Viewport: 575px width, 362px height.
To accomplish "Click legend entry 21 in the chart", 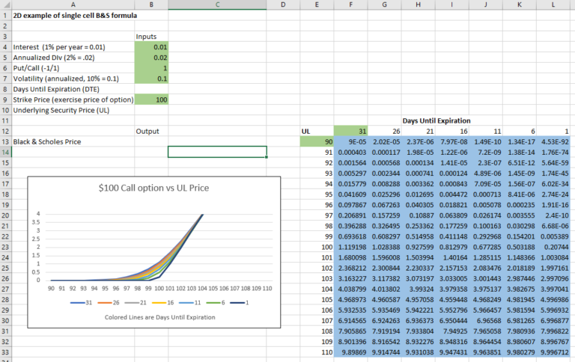I will coord(136,303).
